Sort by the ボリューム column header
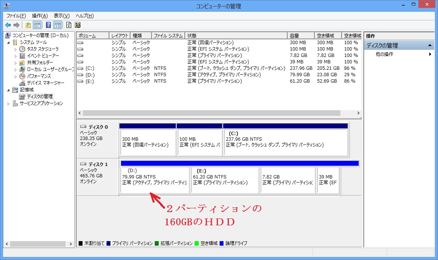This screenshot has width=438, height=260. 92,36
